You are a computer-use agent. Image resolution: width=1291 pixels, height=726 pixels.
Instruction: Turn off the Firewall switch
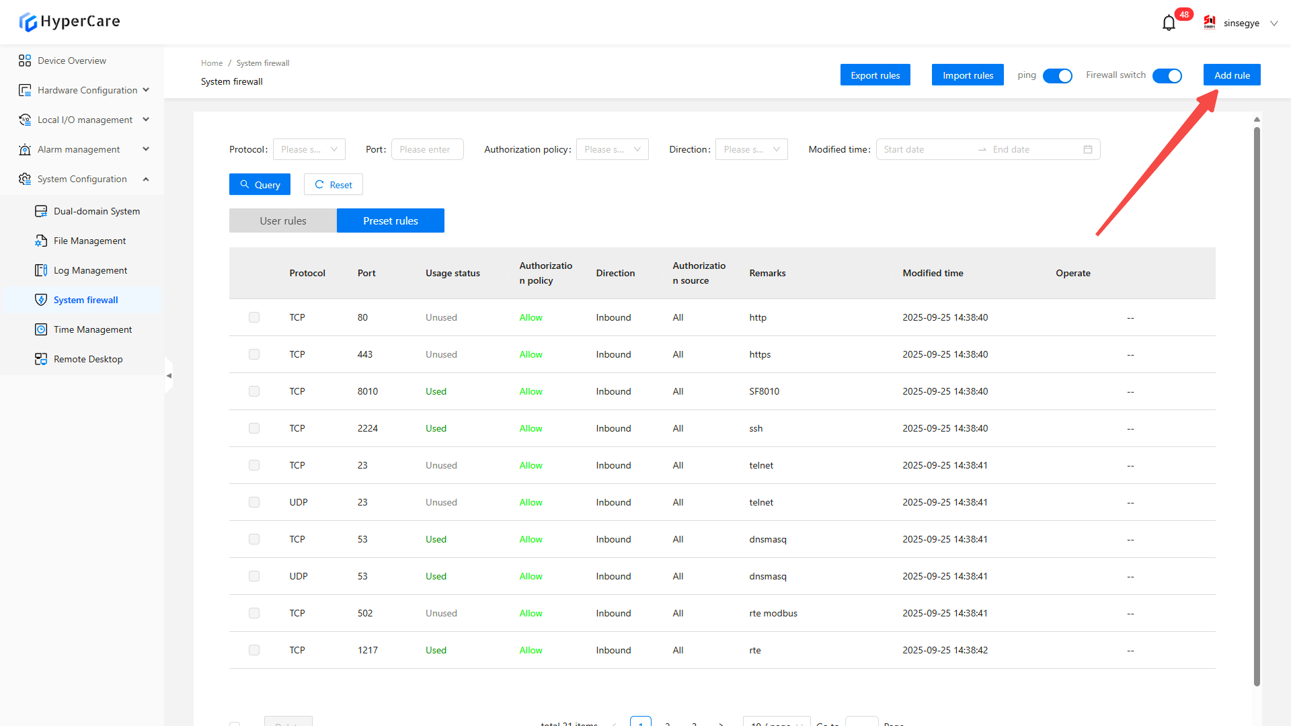pos(1167,76)
